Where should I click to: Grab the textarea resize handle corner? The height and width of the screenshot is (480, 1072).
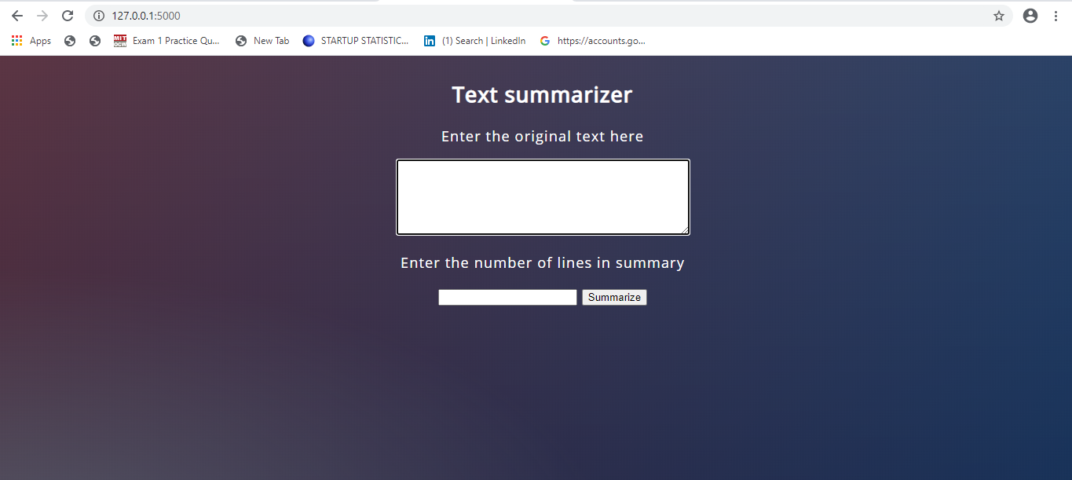pyautogui.click(x=684, y=229)
